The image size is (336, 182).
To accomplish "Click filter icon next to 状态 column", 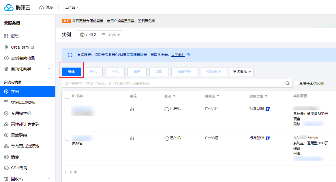I will 174,96.
